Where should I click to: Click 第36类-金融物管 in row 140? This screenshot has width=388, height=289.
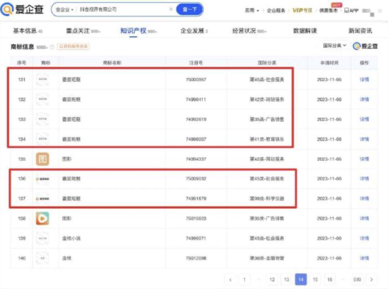(x=267, y=258)
